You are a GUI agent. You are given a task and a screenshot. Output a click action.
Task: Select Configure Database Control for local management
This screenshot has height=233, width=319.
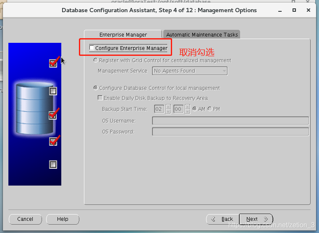(95, 88)
